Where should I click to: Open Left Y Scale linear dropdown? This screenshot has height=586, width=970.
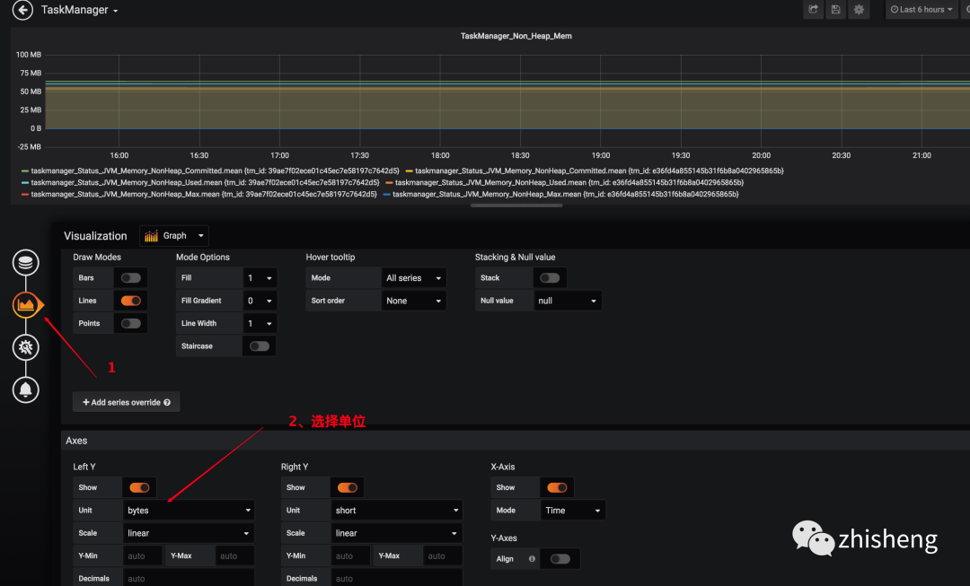[x=189, y=533]
